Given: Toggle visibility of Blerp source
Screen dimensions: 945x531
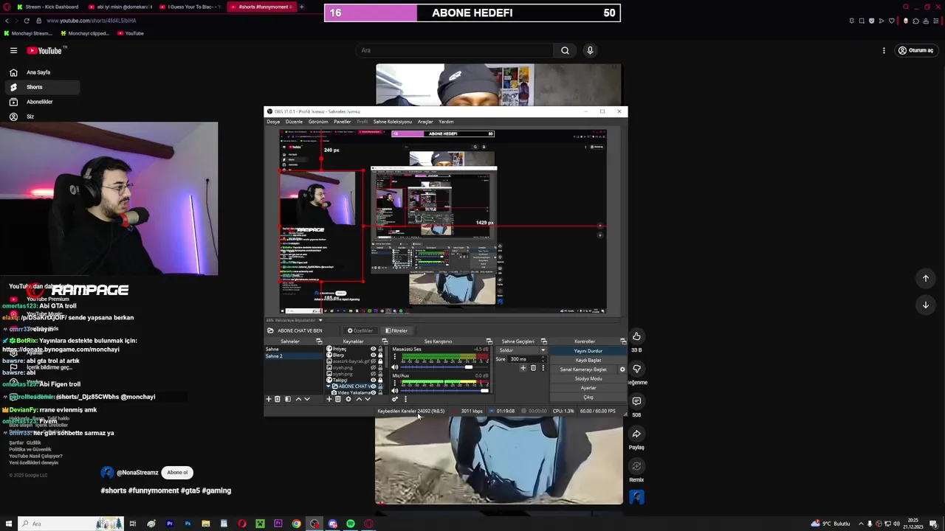Looking at the screenshot, I should 373,355.
